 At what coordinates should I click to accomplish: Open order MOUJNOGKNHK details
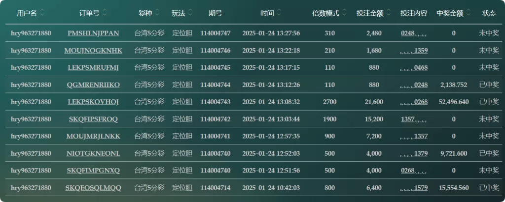tap(93, 51)
